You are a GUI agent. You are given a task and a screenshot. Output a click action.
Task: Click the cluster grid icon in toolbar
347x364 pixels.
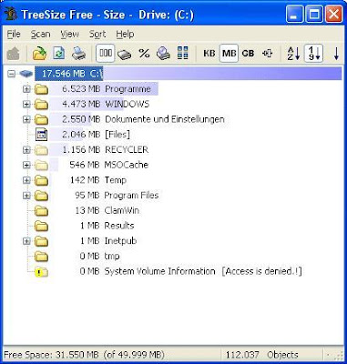(x=183, y=53)
